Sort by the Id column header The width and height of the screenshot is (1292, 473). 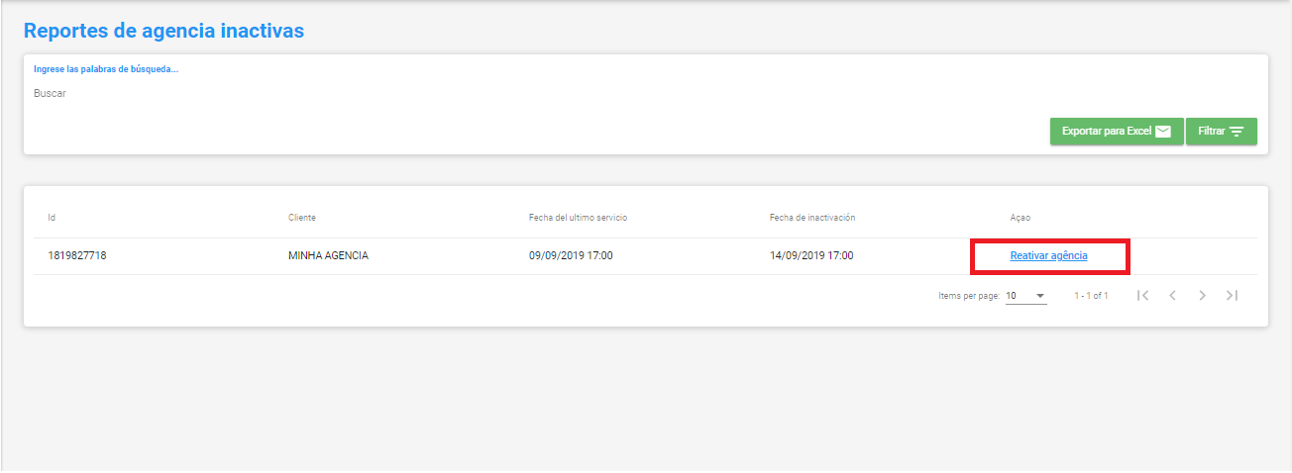click(52, 217)
